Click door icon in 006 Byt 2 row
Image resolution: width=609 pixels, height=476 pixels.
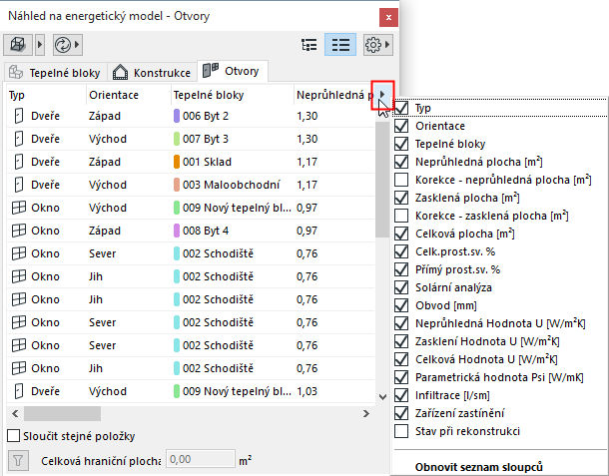(19, 116)
